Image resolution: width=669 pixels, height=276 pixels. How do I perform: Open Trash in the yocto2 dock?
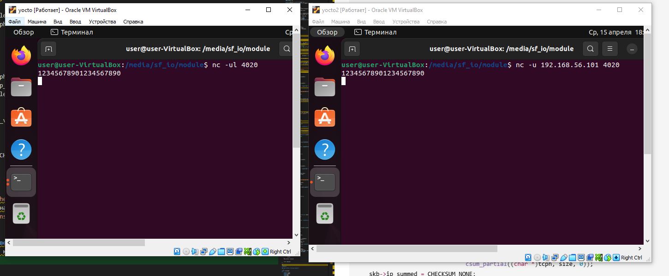(325, 213)
